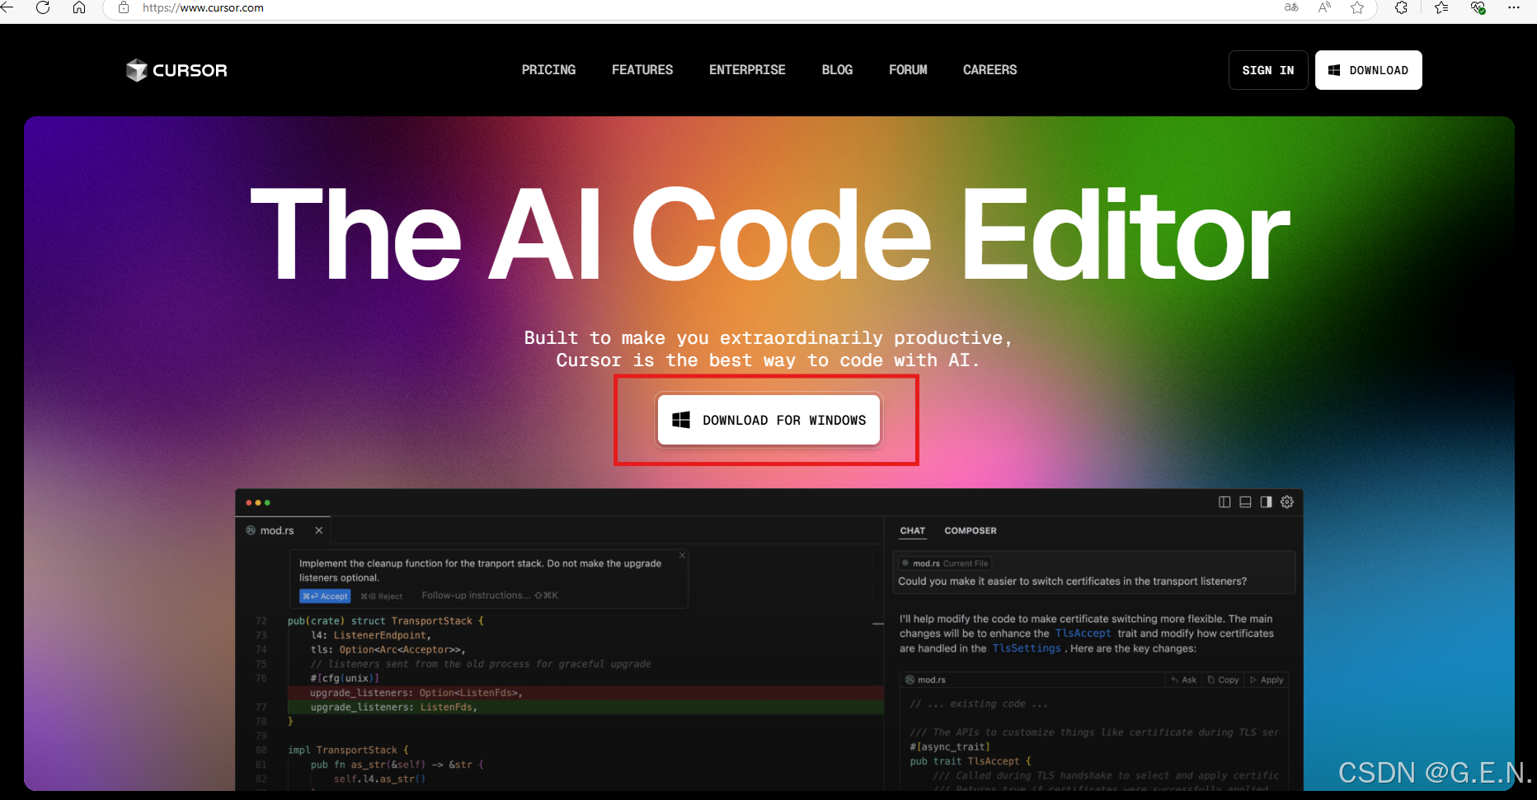The width and height of the screenshot is (1537, 800).
Task: Go to the browser home page icon
Action: click(79, 7)
